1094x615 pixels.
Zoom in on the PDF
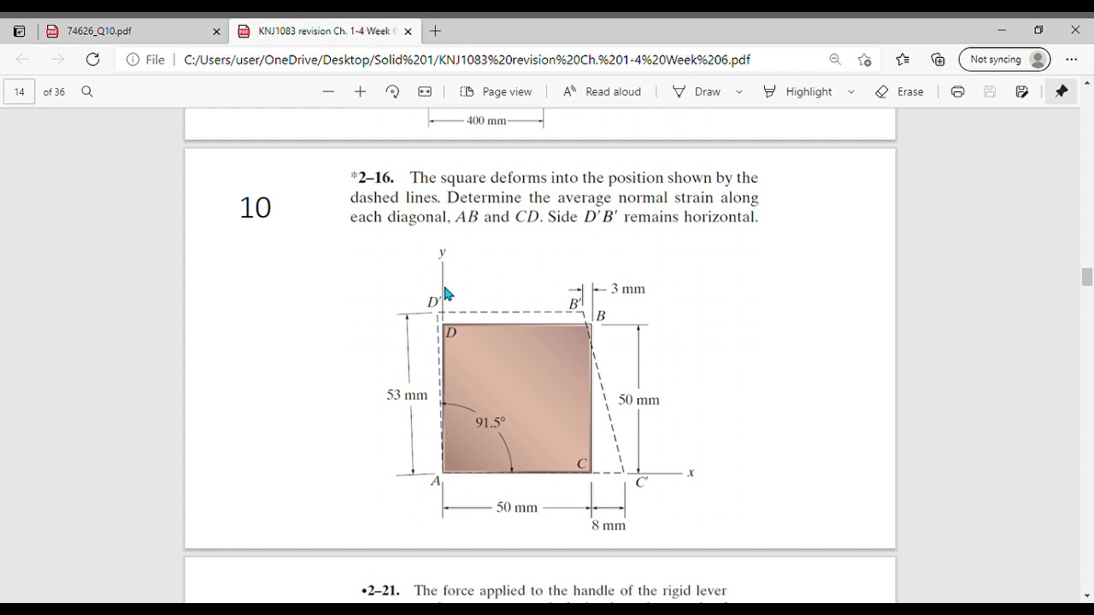tap(360, 91)
